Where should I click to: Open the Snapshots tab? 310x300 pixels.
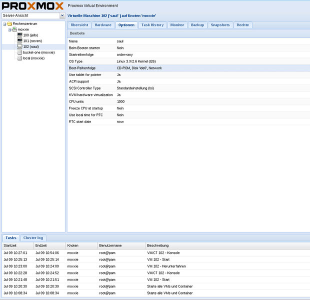coord(220,25)
